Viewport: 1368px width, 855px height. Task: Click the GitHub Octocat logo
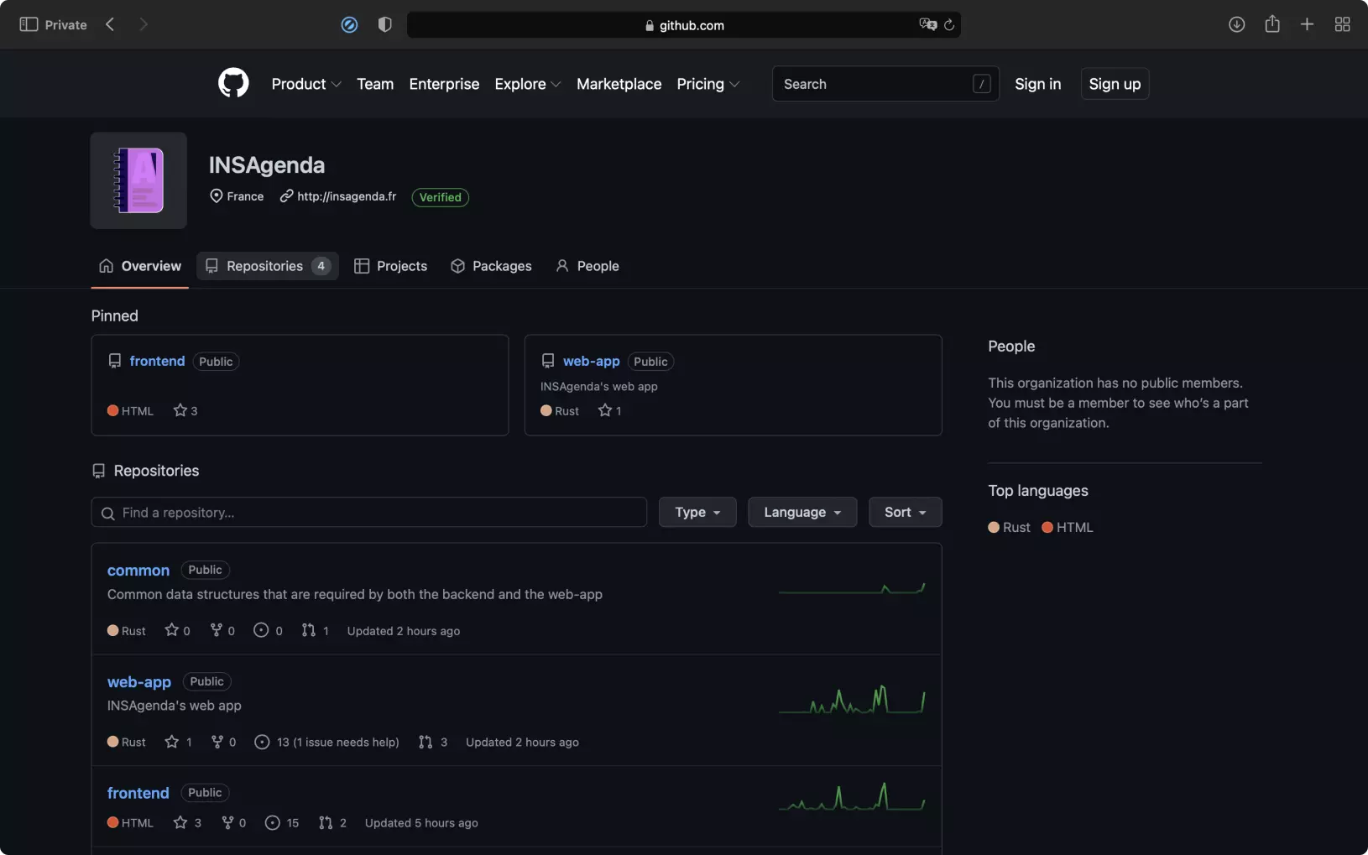(x=233, y=83)
